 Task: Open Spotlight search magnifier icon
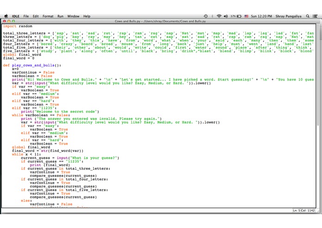tap(308, 16)
